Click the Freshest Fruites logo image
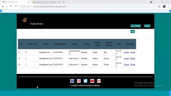 [x=25, y=20]
